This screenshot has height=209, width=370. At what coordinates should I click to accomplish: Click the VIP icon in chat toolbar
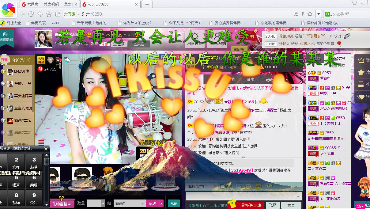tap(258, 186)
